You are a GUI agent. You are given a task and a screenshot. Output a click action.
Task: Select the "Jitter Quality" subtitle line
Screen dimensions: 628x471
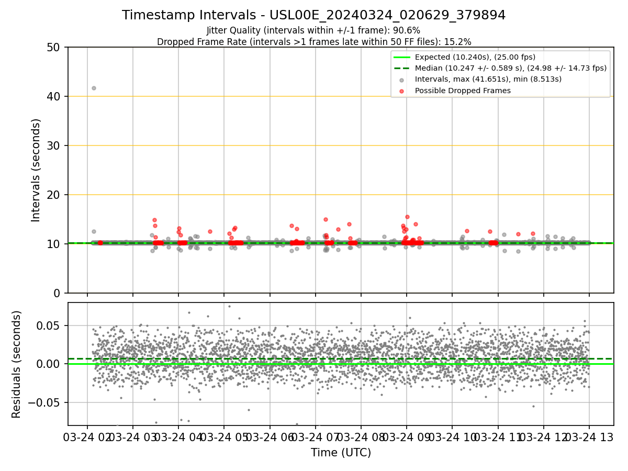(x=313, y=30)
